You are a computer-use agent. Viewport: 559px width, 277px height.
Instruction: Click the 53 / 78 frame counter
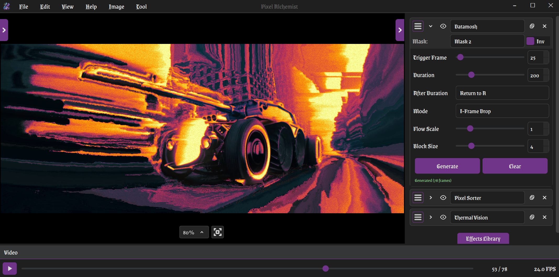pyautogui.click(x=500, y=269)
